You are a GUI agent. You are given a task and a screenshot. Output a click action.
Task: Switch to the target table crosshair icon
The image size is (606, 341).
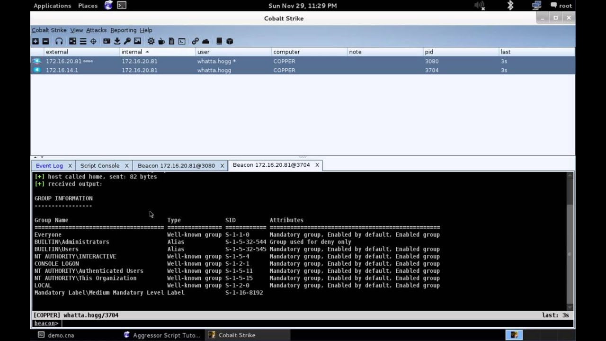[x=93, y=41]
